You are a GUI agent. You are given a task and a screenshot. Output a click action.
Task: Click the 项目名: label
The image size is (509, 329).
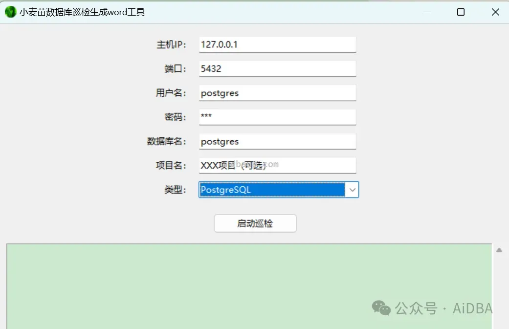pos(171,165)
